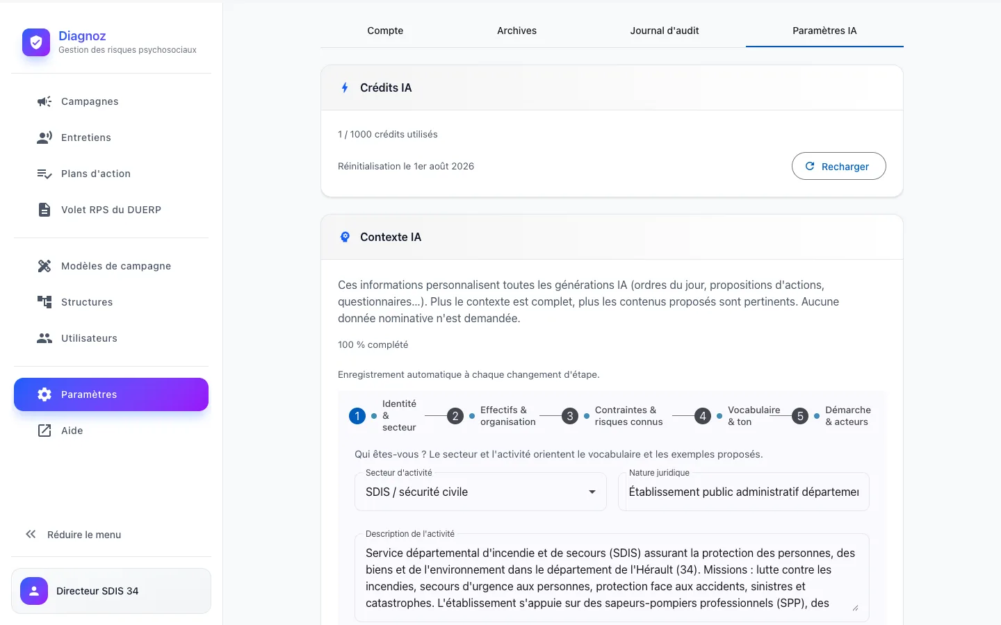Select step 1 Identité & secteur

(x=382, y=415)
